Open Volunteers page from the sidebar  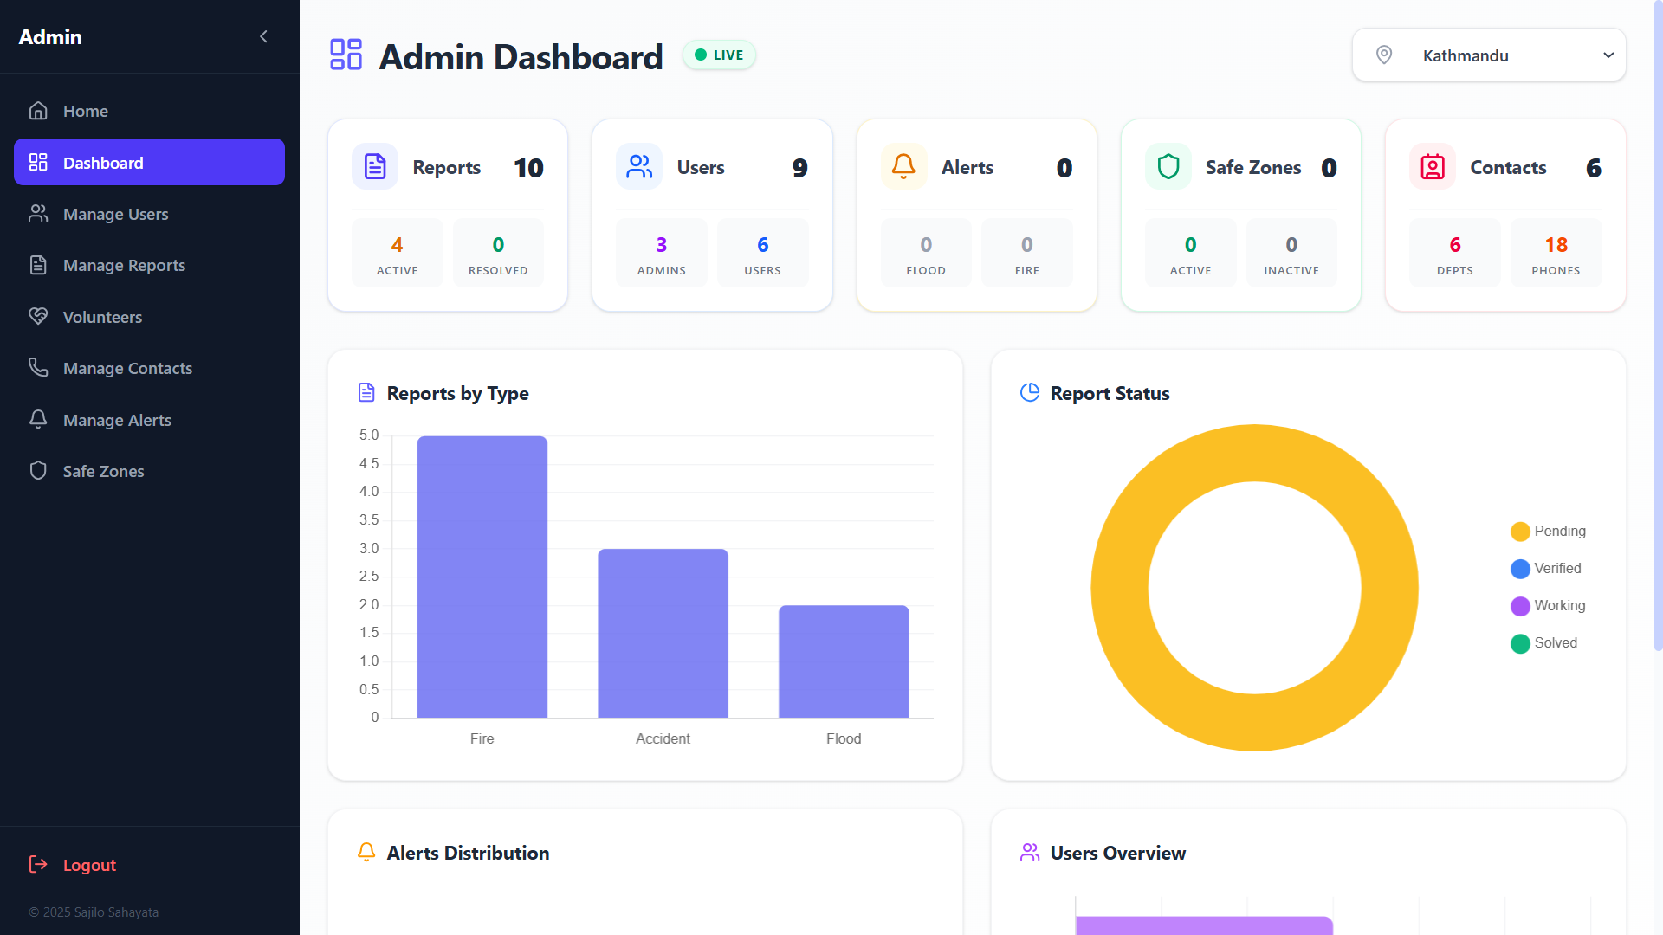click(x=149, y=317)
